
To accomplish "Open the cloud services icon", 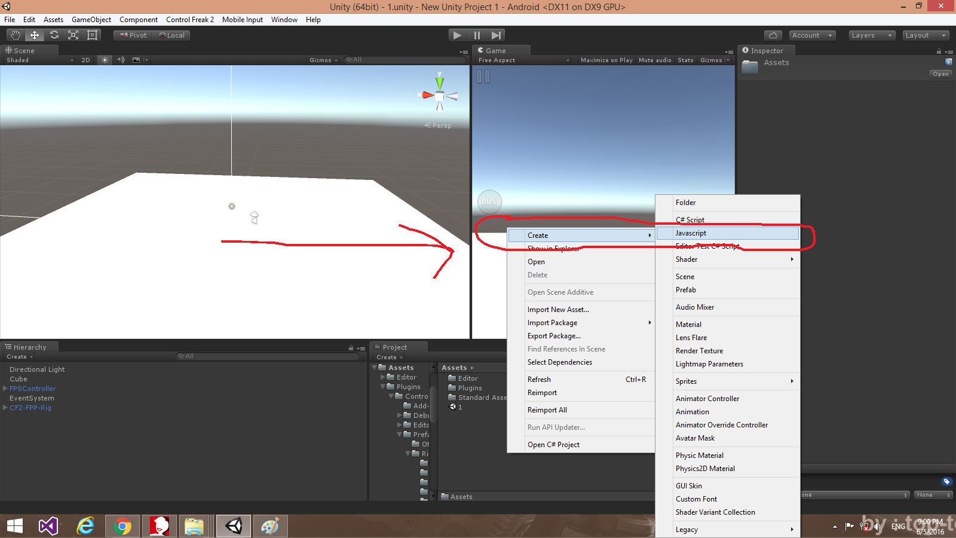I will [x=773, y=35].
